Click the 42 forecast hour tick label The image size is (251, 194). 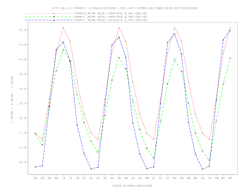pyautogui.click(x=133, y=178)
